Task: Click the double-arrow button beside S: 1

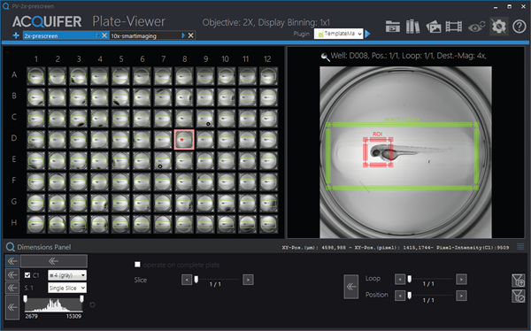Action: [12, 288]
